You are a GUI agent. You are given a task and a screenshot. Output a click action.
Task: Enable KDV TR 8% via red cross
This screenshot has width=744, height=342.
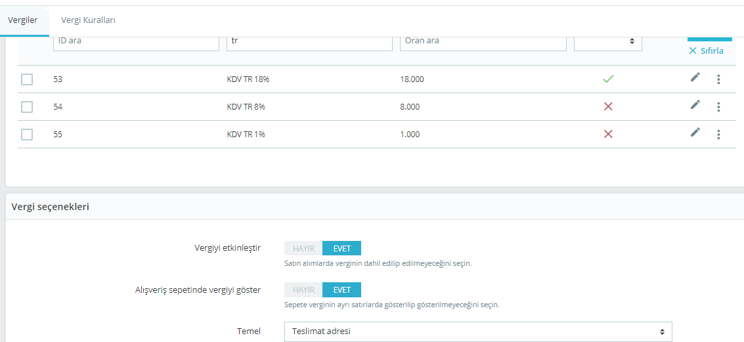tap(608, 107)
